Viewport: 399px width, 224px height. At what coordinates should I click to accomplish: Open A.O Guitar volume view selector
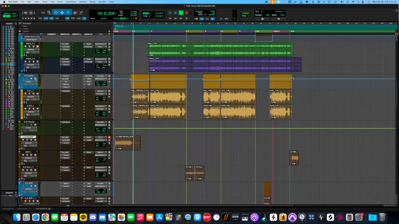point(29,82)
